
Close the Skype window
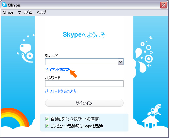coord(163,5)
